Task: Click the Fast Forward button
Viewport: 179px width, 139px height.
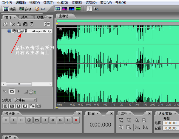Action: click(60, 120)
